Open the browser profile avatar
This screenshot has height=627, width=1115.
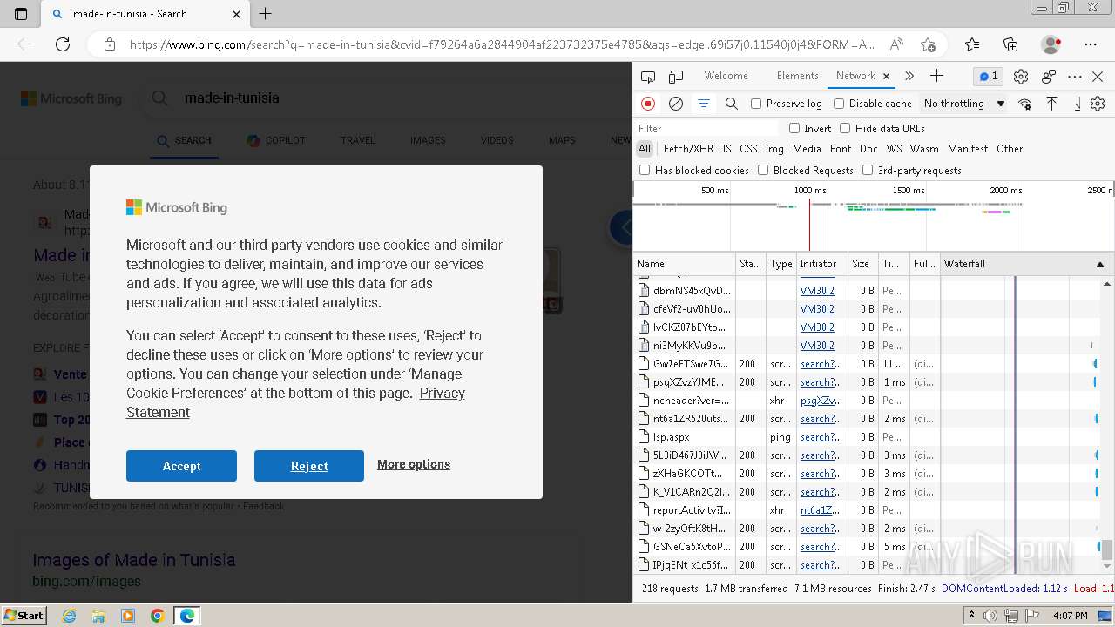pos(1051,44)
